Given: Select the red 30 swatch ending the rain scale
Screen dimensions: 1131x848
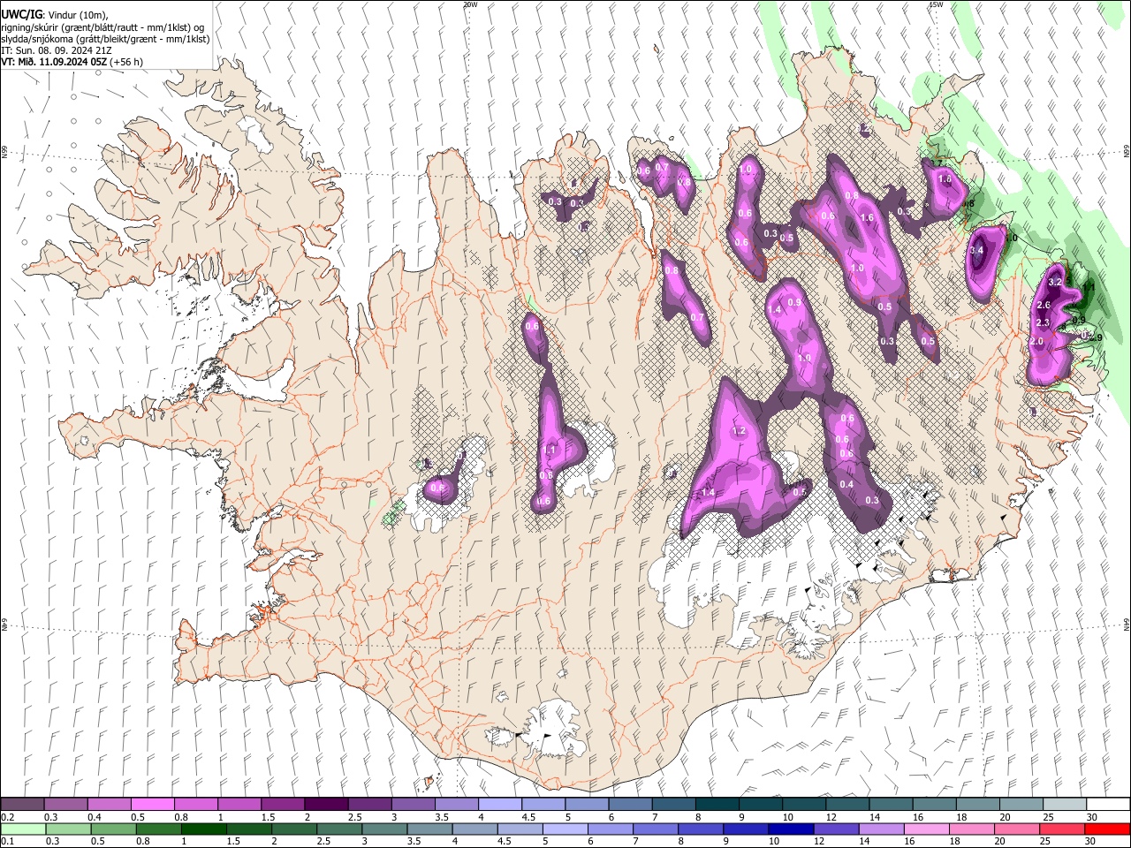Looking at the screenshot, I should [x=1108, y=829].
